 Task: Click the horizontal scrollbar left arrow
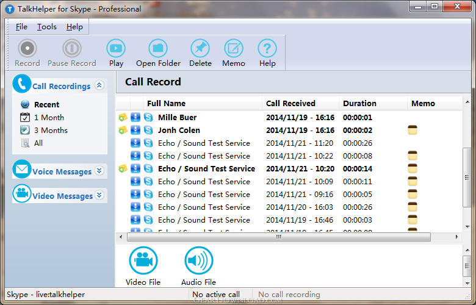tap(121, 237)
